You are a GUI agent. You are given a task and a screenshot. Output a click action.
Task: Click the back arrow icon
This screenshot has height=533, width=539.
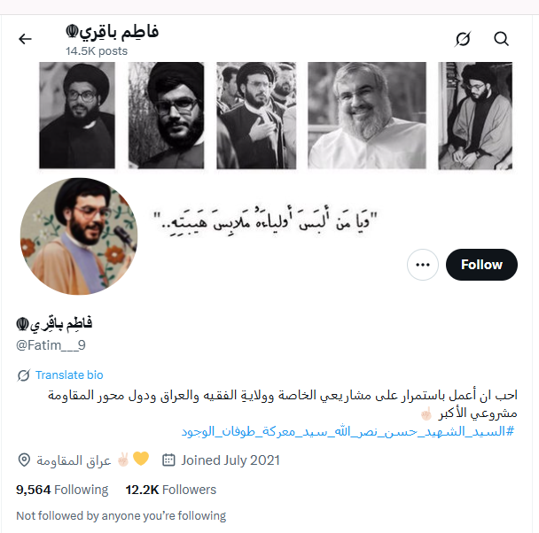click(x=25, y=39)
